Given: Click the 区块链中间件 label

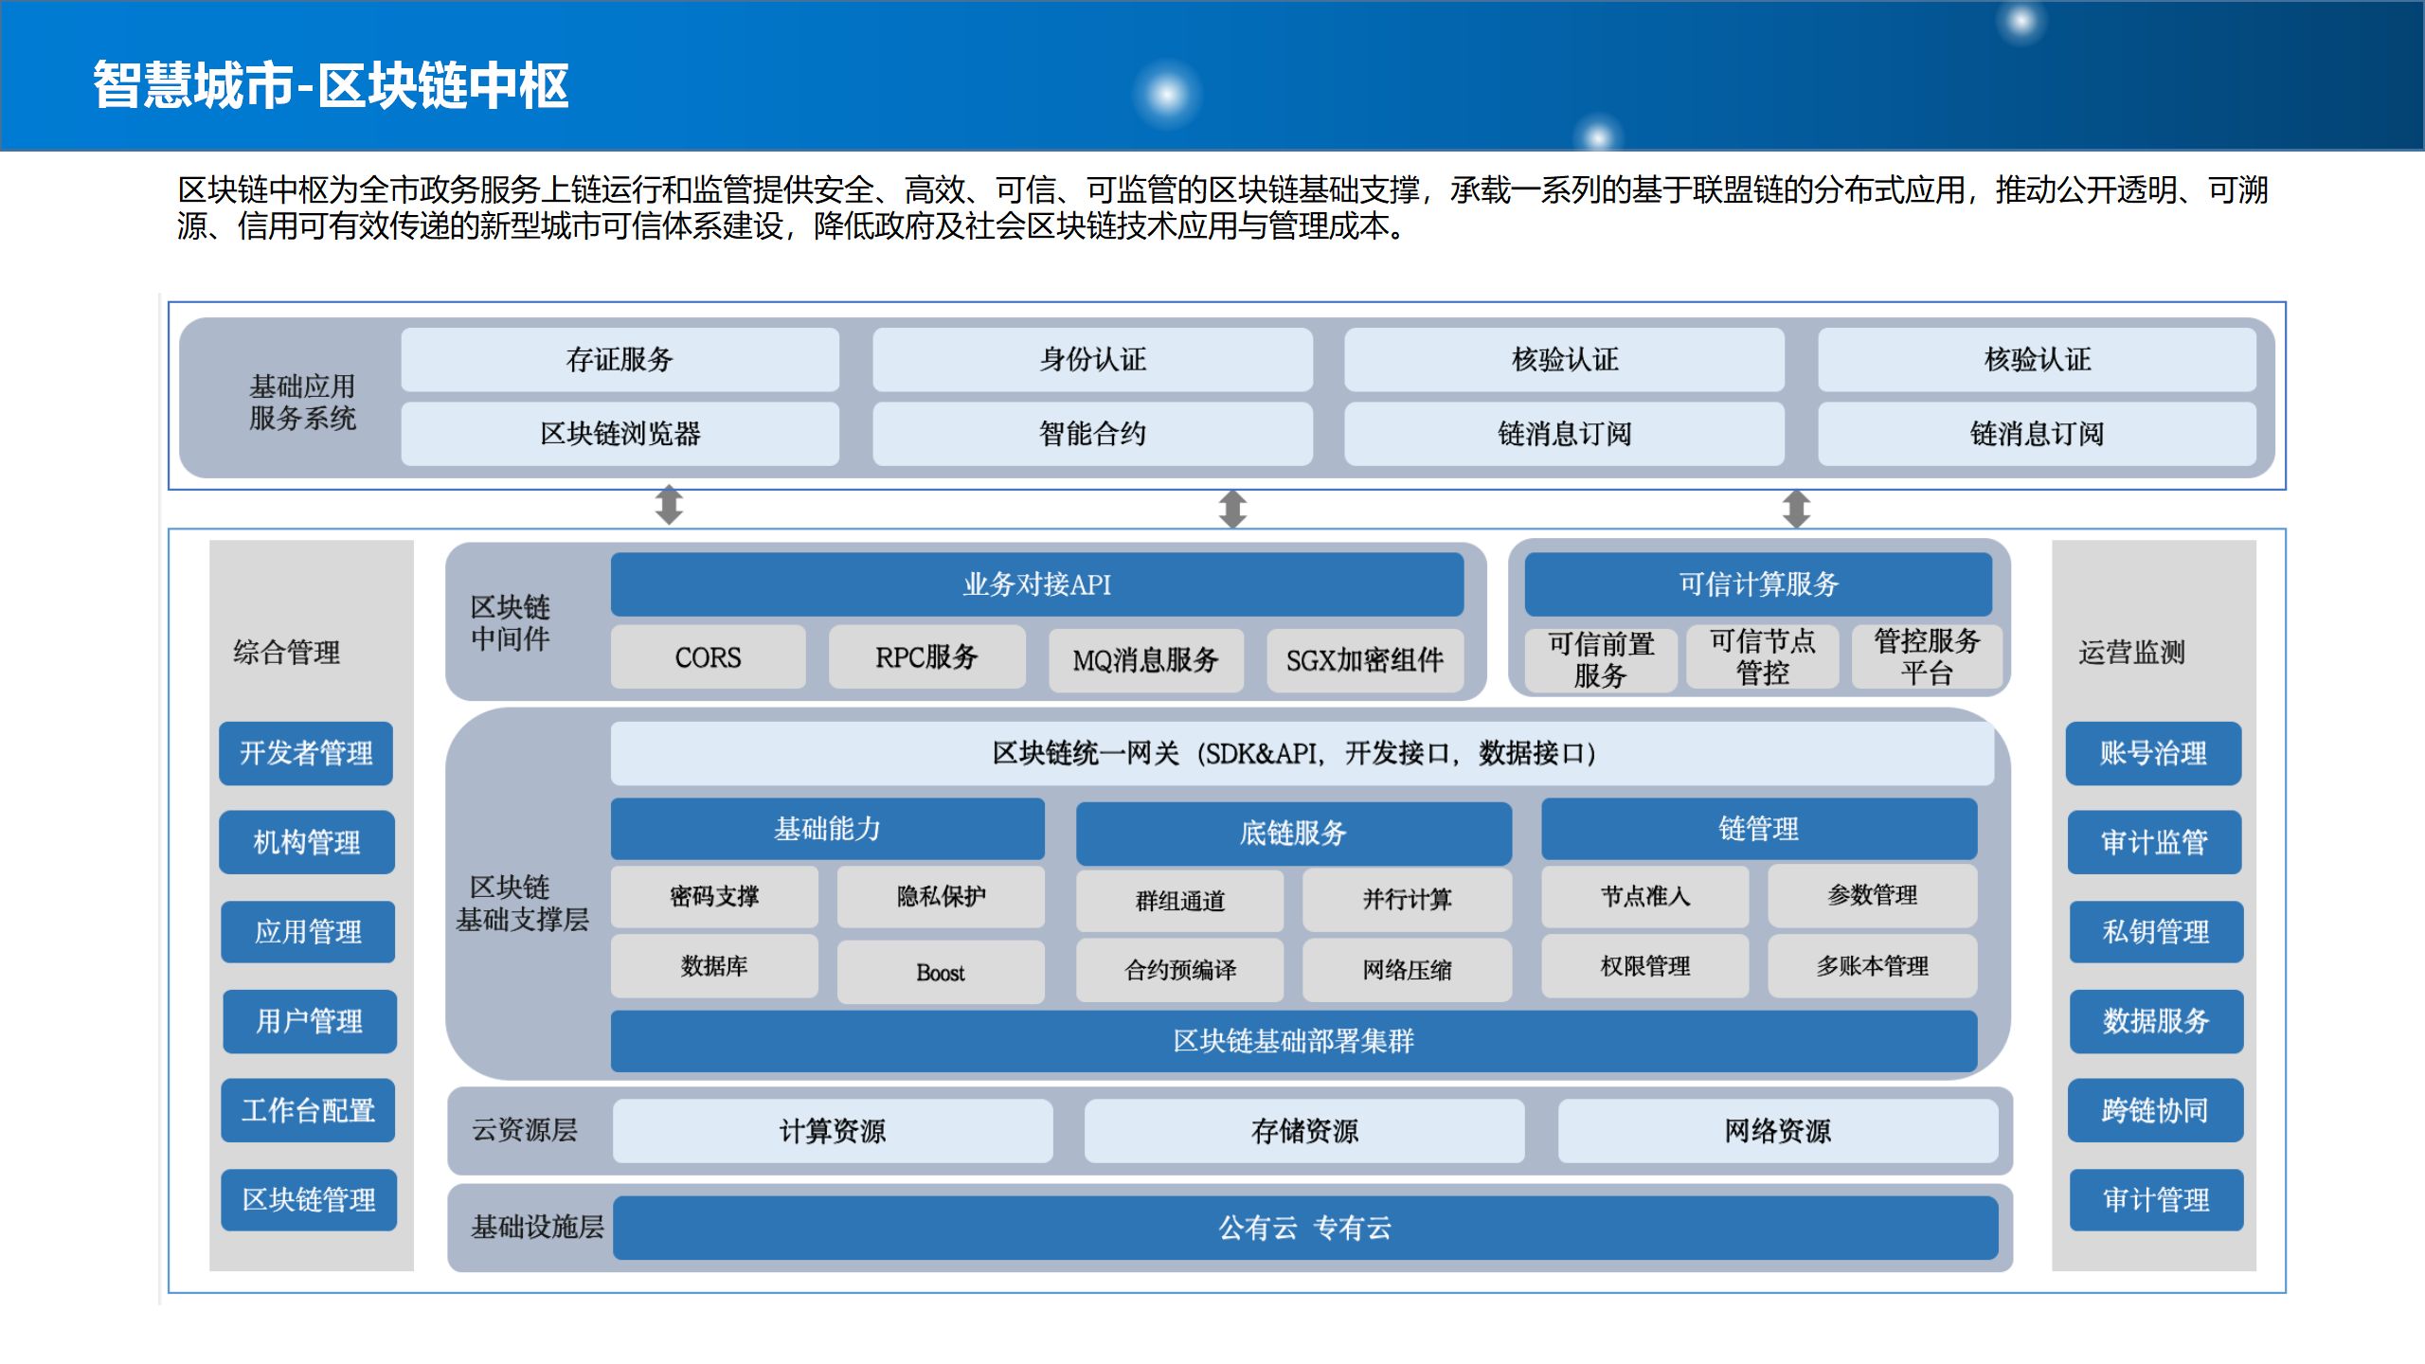Looking at the screenshot, I should pyautogui.click(x=511, y=622).
